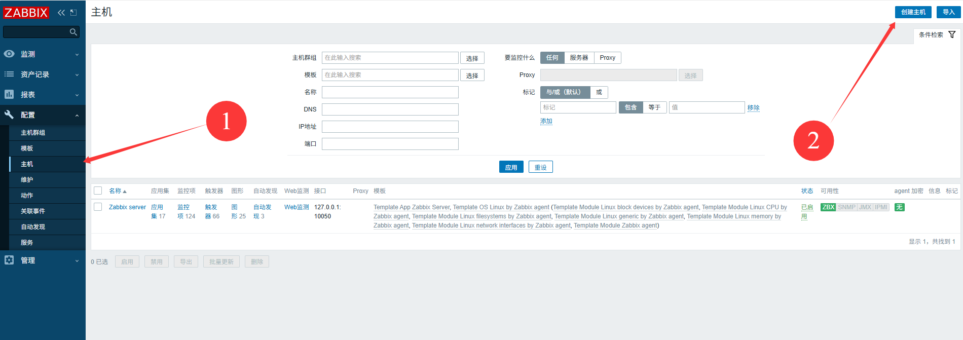
Task: Focus 名称 input field
Action: coord(390,92)
